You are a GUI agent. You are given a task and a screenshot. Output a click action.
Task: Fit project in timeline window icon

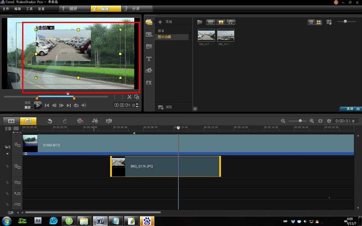pyautogui.click(x=320, y=121)
